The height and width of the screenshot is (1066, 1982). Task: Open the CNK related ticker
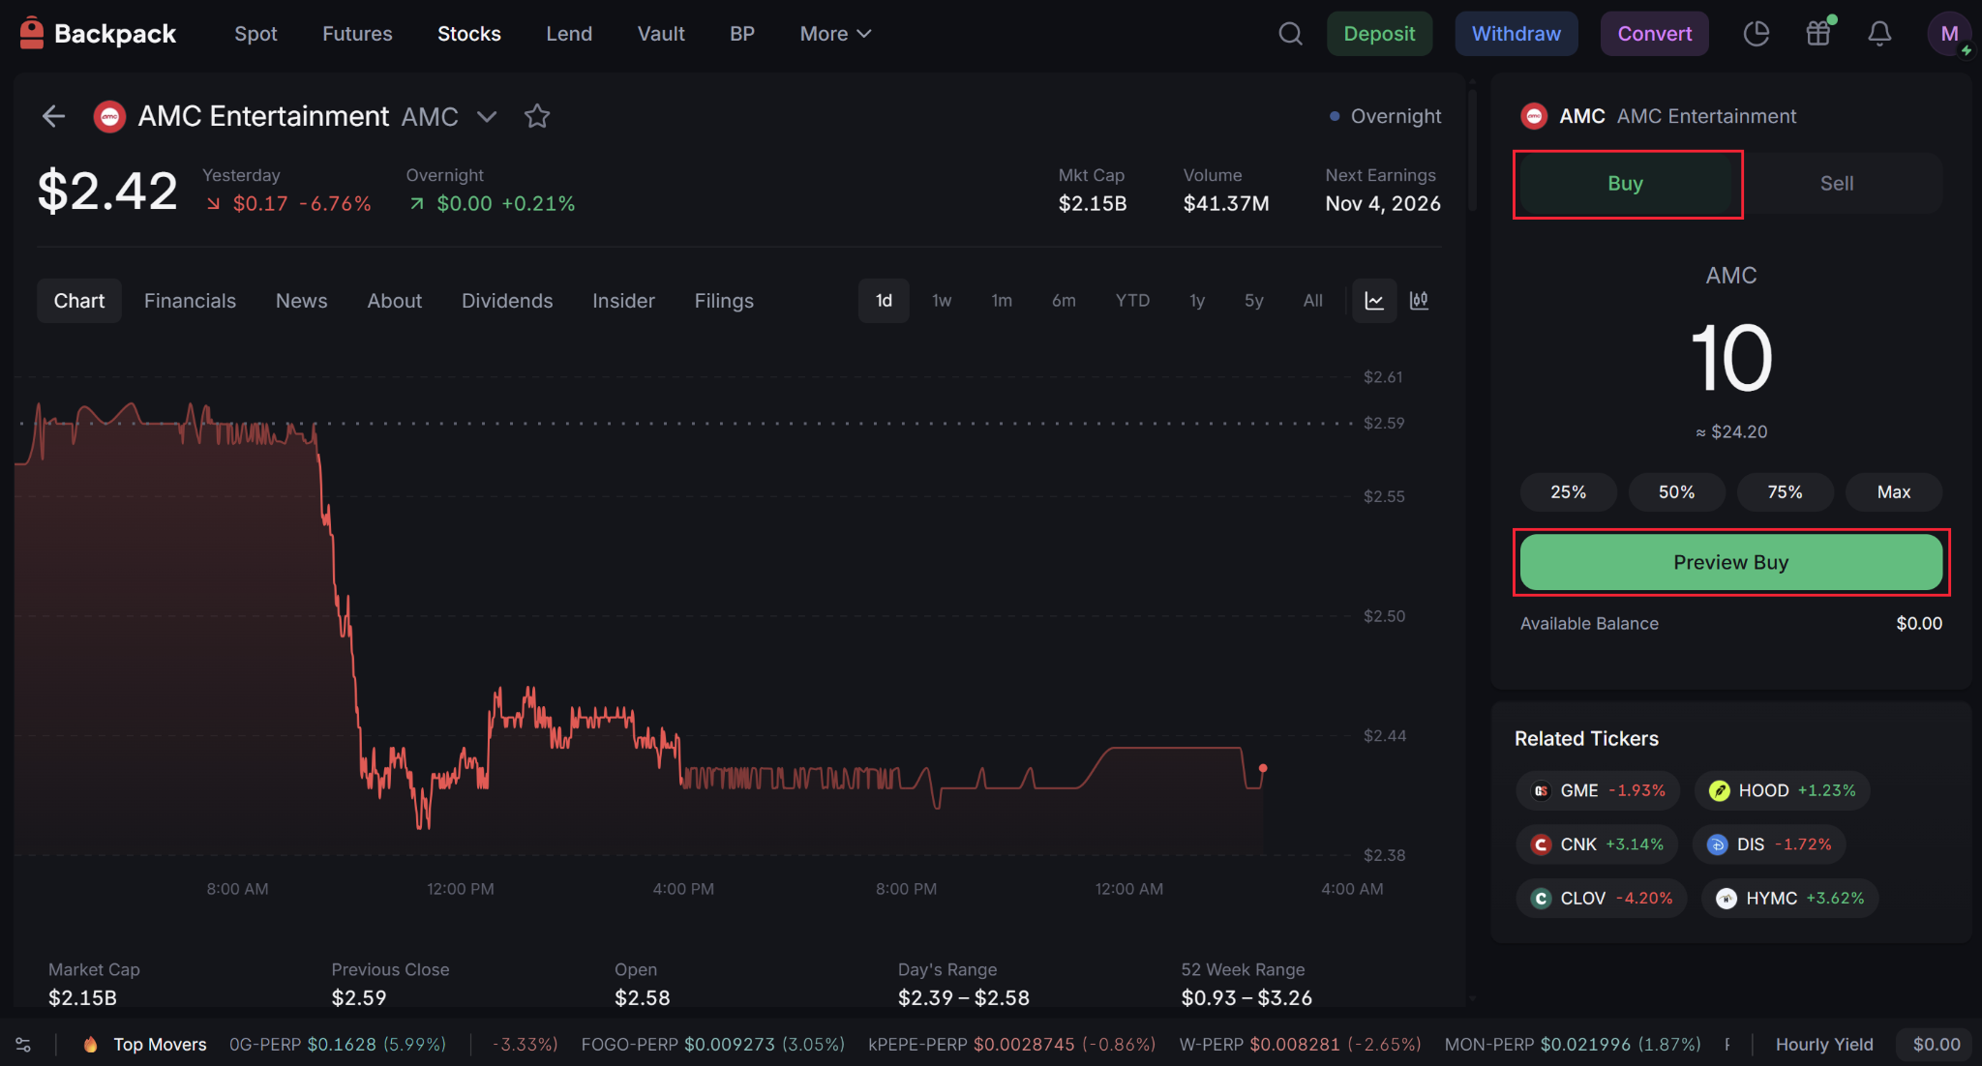coord(1597,844)
